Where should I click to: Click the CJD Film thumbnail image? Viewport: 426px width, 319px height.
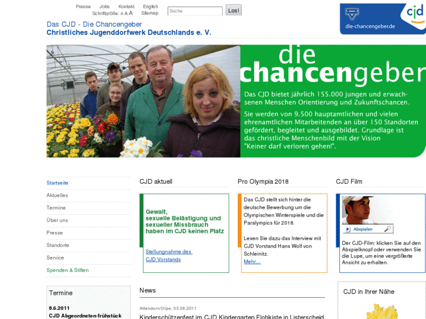tap(367, 210)
